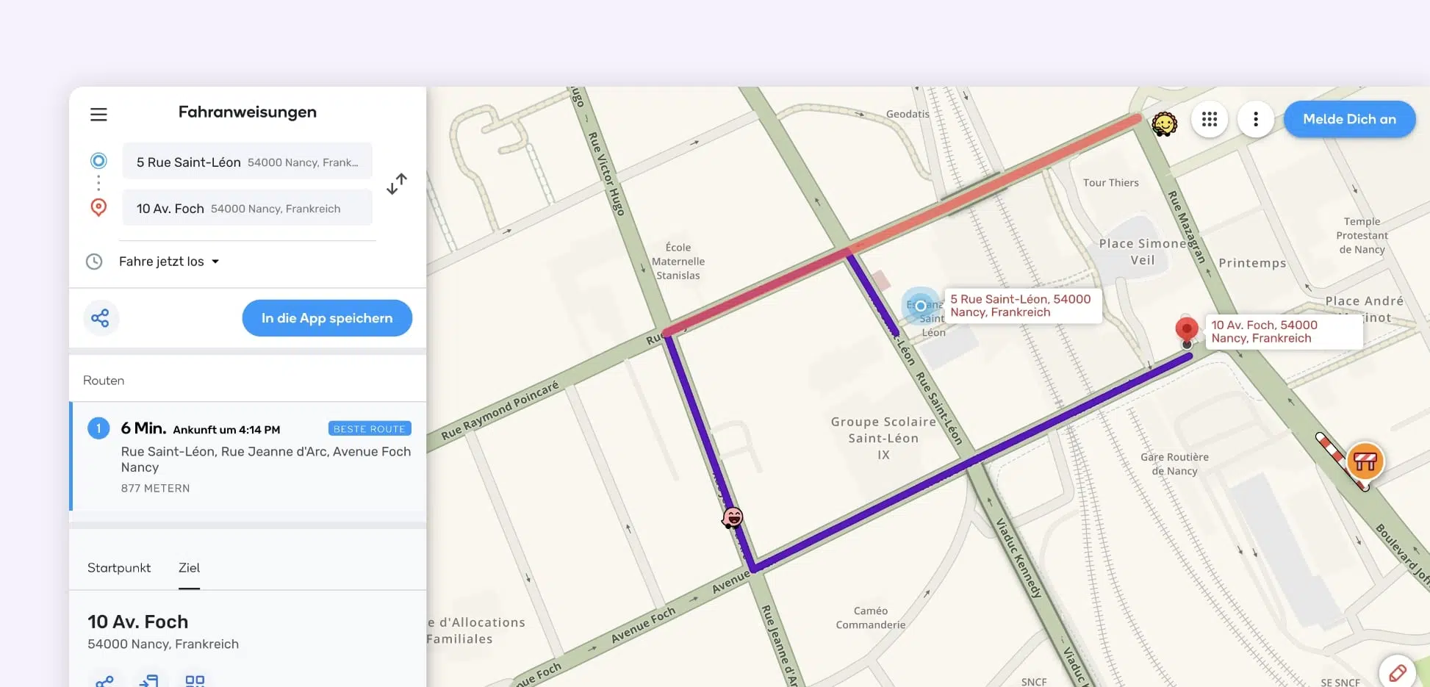Open the apps grid icon on map

coord(1210,119)
